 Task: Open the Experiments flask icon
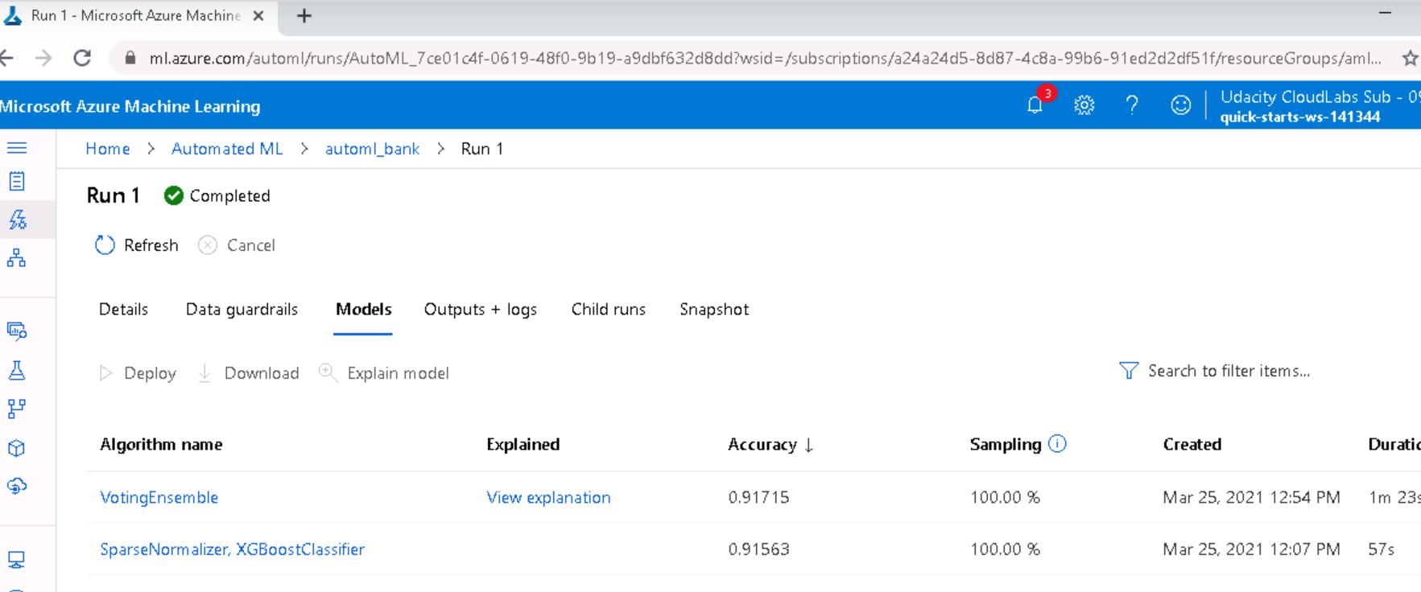[17, 370]
